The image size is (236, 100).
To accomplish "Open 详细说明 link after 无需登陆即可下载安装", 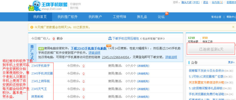I will click(x=171, y=57).
